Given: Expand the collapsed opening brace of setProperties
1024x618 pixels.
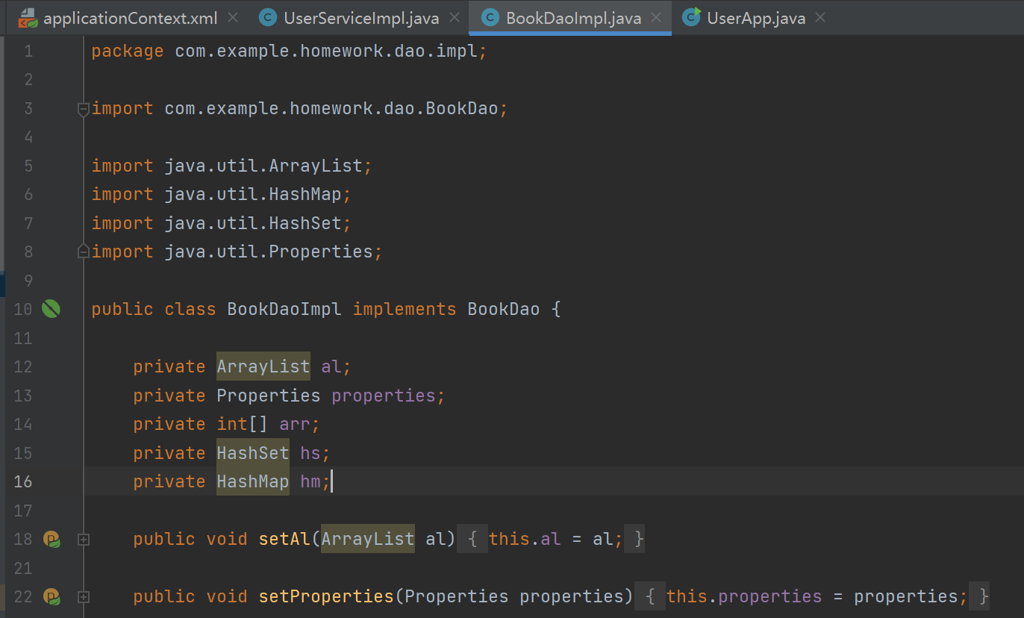Looking at the screenshot, I should click(651, 596).
